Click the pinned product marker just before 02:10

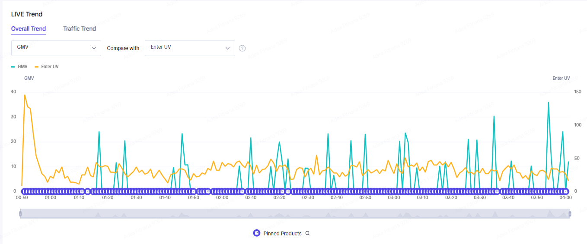(x=242, y=191)
